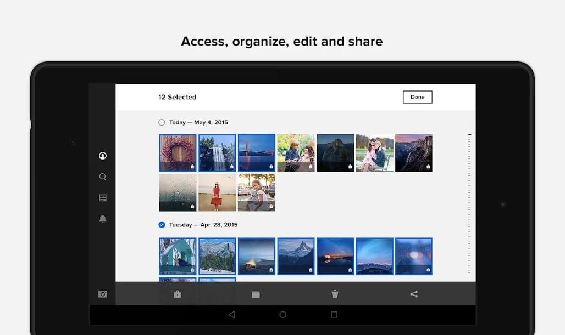Select the mother hugging child photo
The width and height of the screenshot is (565, 335).
[x=375, y=153]
